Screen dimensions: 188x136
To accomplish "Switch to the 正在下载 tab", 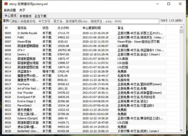I will (x=41, y=16).
